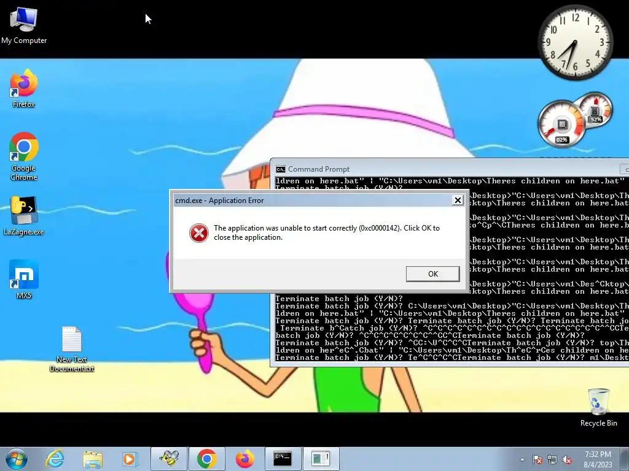
Task: Click the bee icon on the taskbar
Action: click(x=169, y=459)
